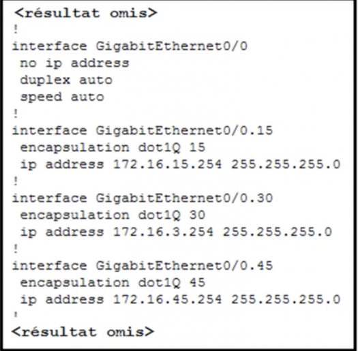The height and width of the screenshot is (351, 358).
Task: Click encapsulation dot1Q 30 text
Action: pos(113,215)
